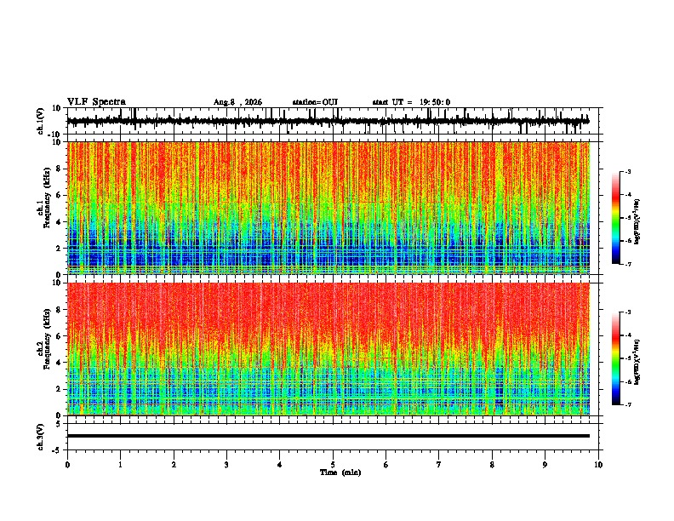Click the "-5" tick on ch.3 voltage axis
Viewport: 674px width, 521px height.
point(57,450)
